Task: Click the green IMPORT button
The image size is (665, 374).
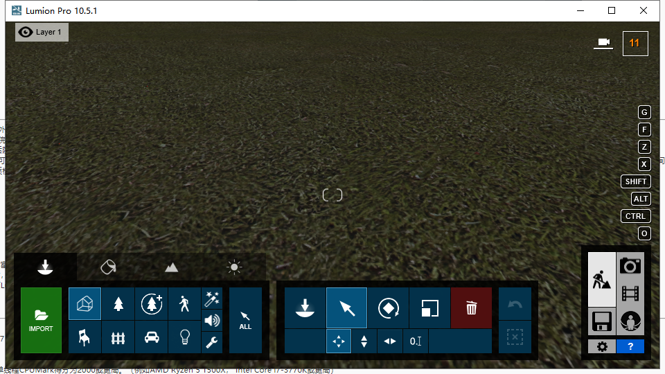Action: (x=41, y=321)
